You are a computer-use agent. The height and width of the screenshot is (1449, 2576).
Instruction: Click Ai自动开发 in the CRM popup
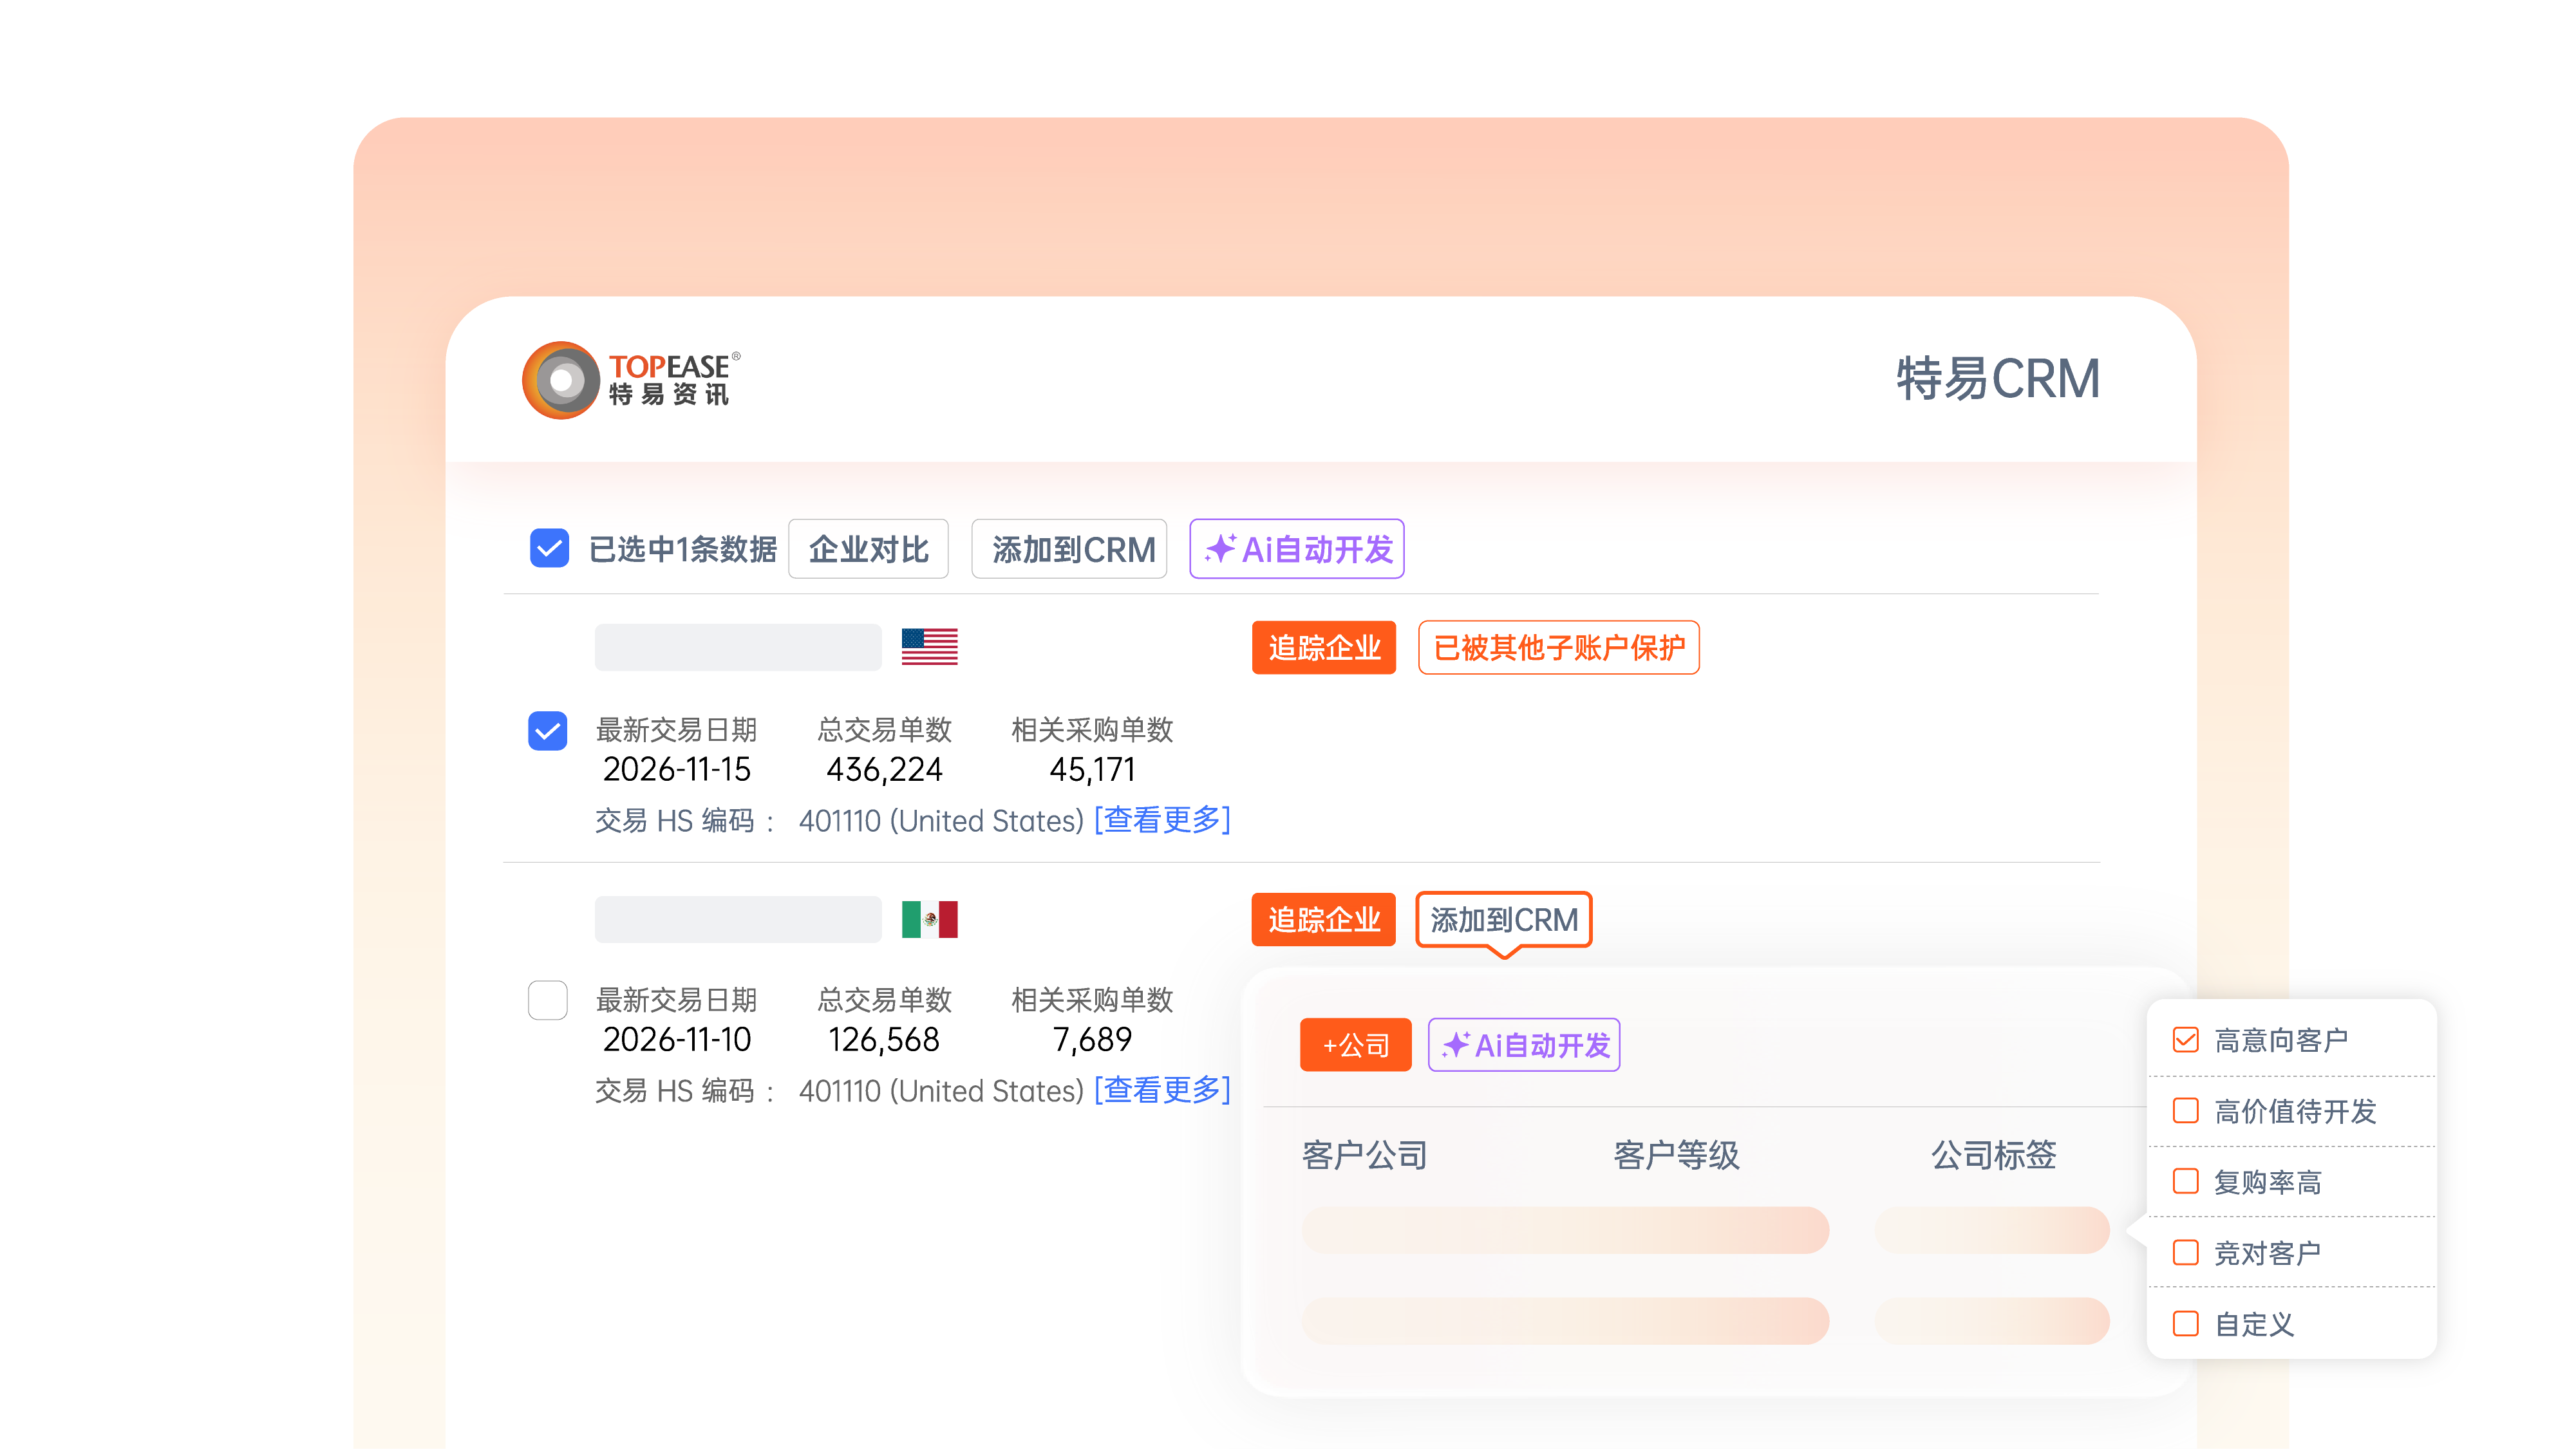[x=1524, y=1045]
